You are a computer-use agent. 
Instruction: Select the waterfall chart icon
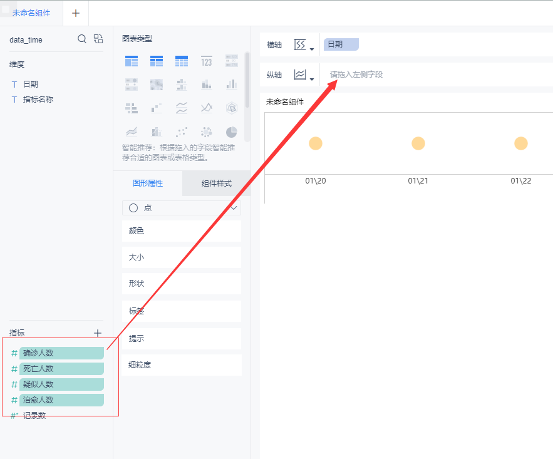click(x=157, y=108)
